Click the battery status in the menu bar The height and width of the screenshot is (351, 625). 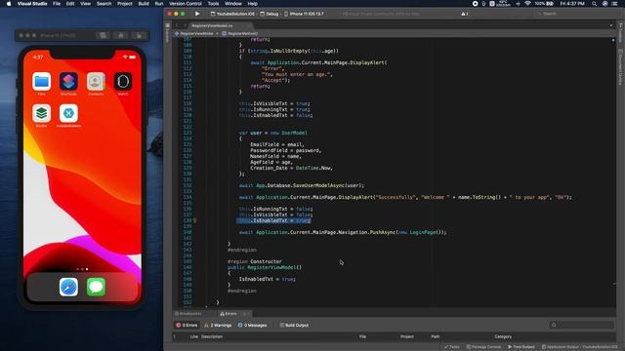coord(544,4)
